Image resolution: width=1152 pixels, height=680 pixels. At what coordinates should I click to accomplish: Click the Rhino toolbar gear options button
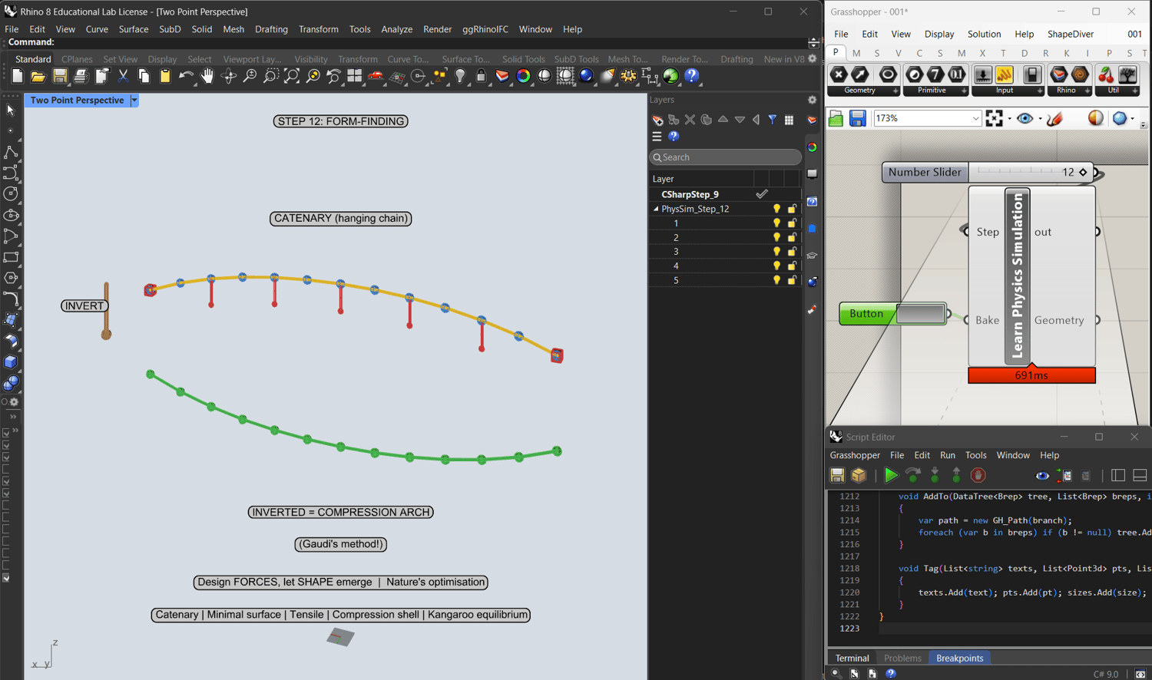(x=813, y=59)
